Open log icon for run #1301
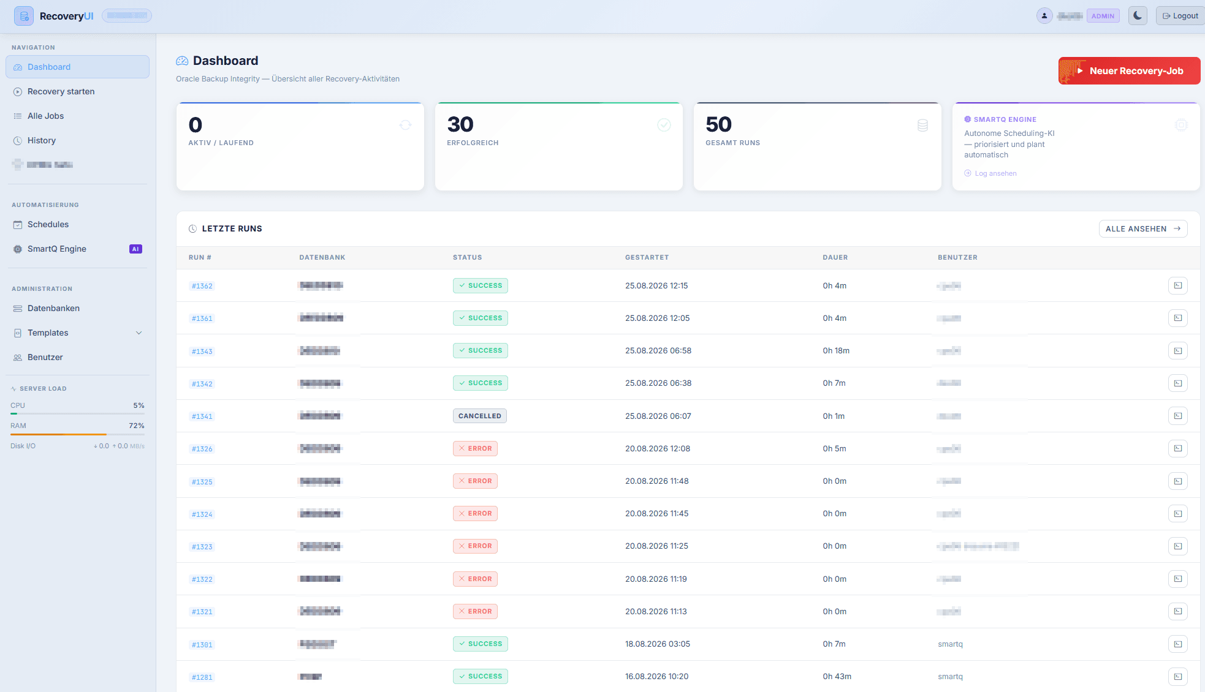Image resolution: width=1205 pixels, height=692 pixels. point(1177,644)
